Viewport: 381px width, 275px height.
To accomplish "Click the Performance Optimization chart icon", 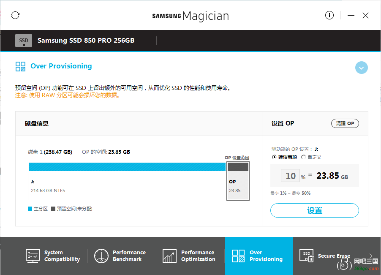I will 170,256.
